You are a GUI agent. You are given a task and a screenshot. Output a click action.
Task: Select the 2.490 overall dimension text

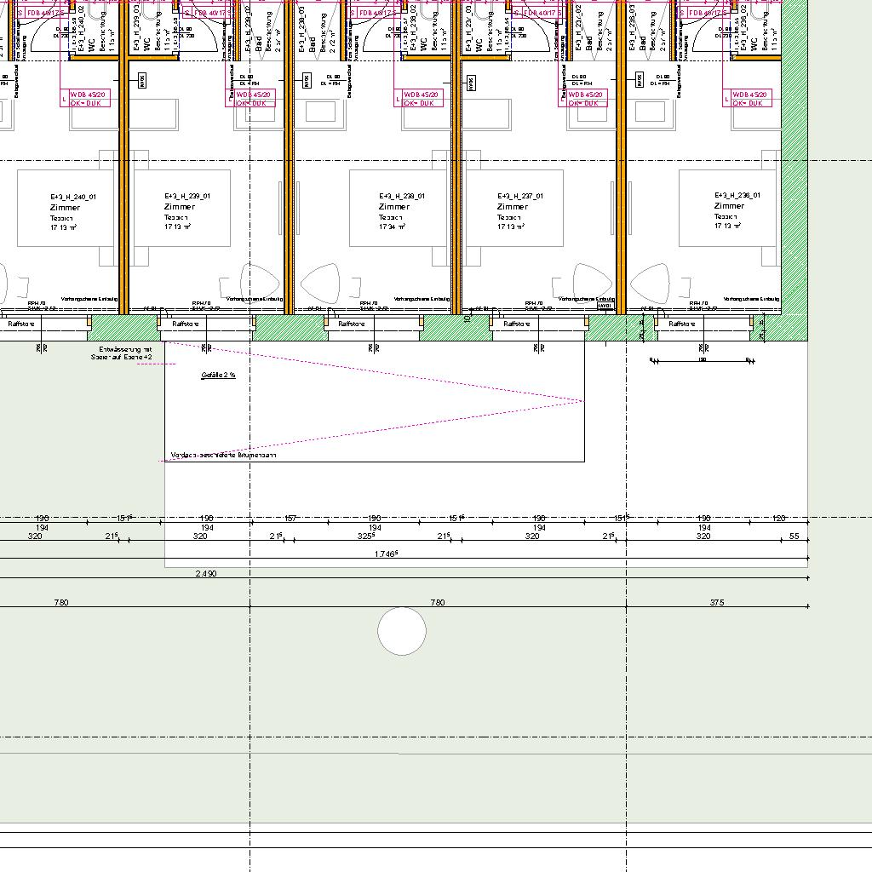coord(206,574)
